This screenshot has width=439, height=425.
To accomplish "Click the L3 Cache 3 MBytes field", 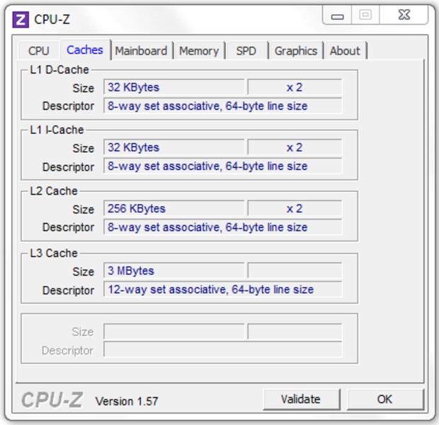I will (174, 271).
